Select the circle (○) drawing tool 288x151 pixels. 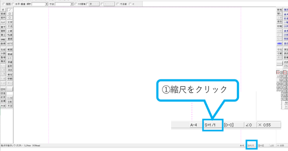[10, 18]
